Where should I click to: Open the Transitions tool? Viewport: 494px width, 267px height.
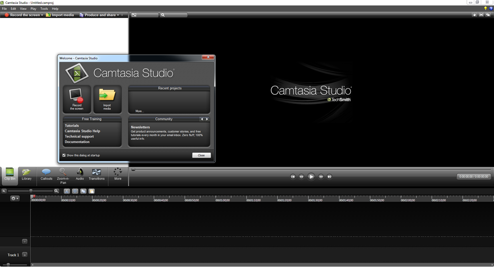(x=96, y=175)
